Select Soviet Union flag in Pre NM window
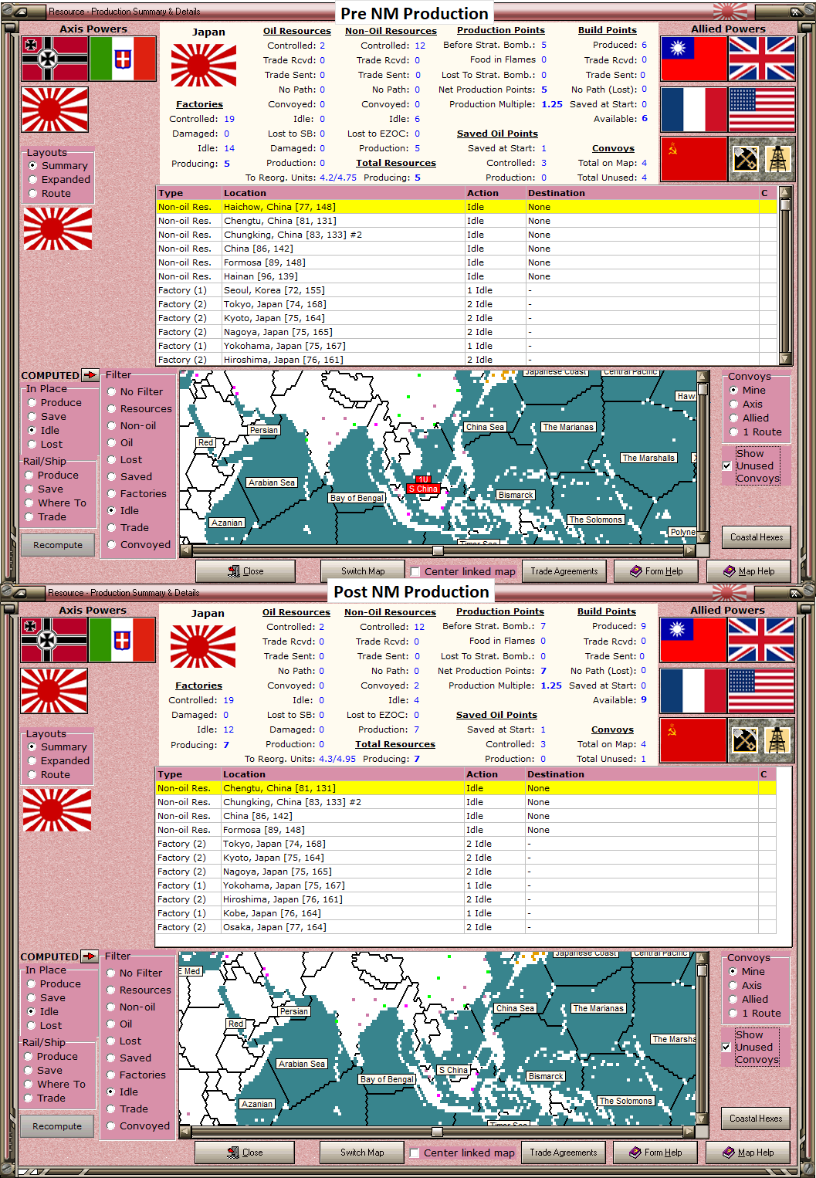This screenshot has width=816, height=1178. pyautogui.click(x=694, y=158)
